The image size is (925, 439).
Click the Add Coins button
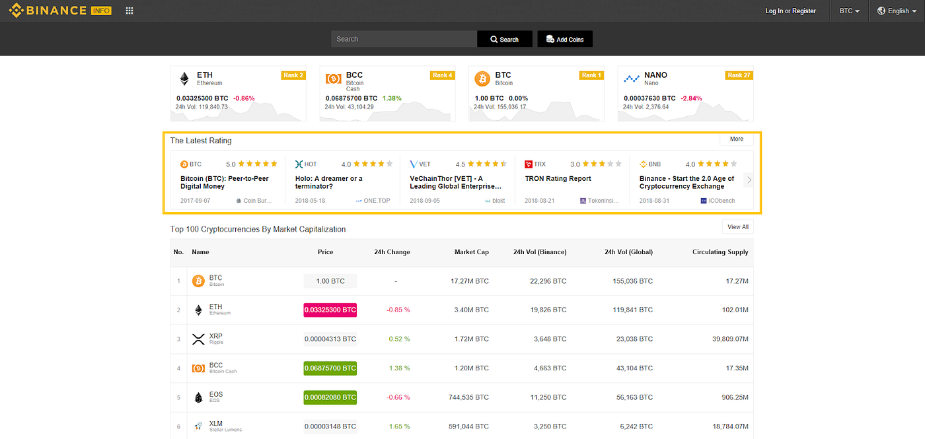564,38
